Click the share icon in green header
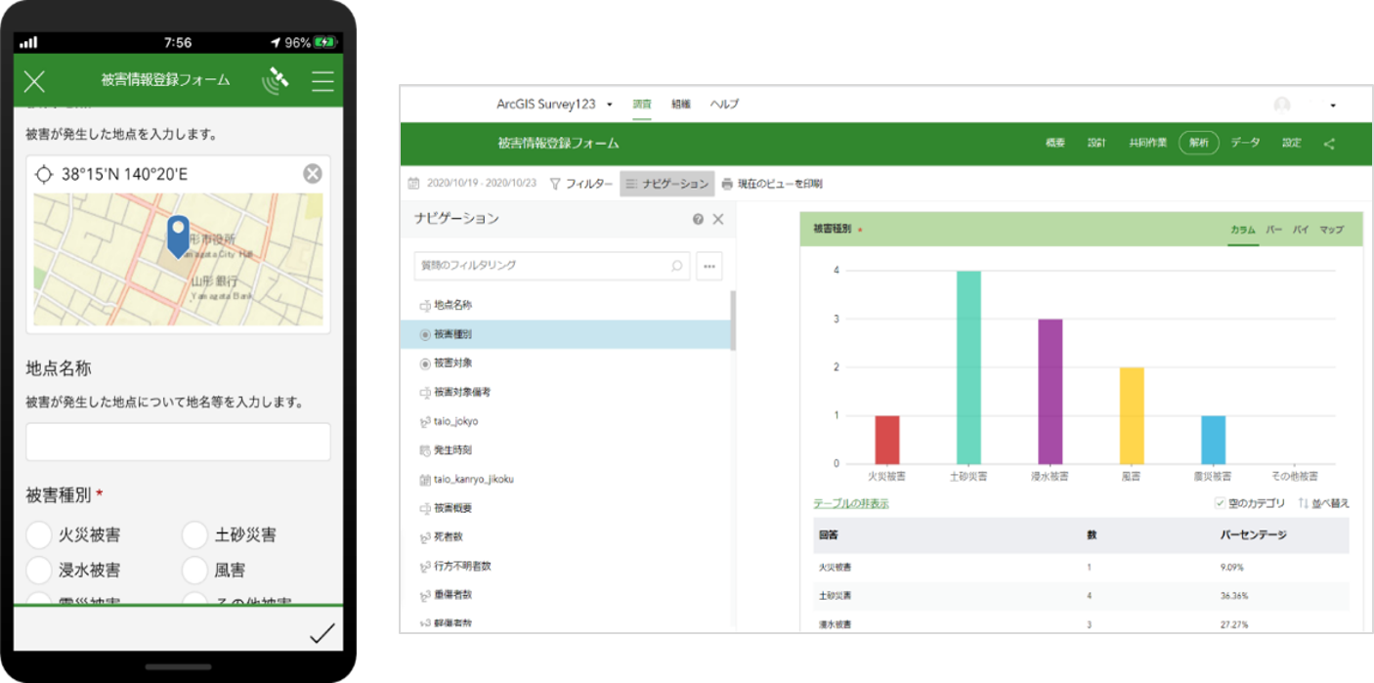 coord(1329,144)
